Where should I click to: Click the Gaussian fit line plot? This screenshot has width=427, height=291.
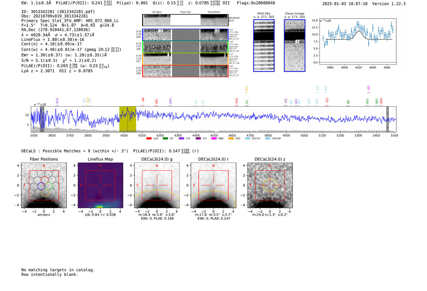(358, 42)
